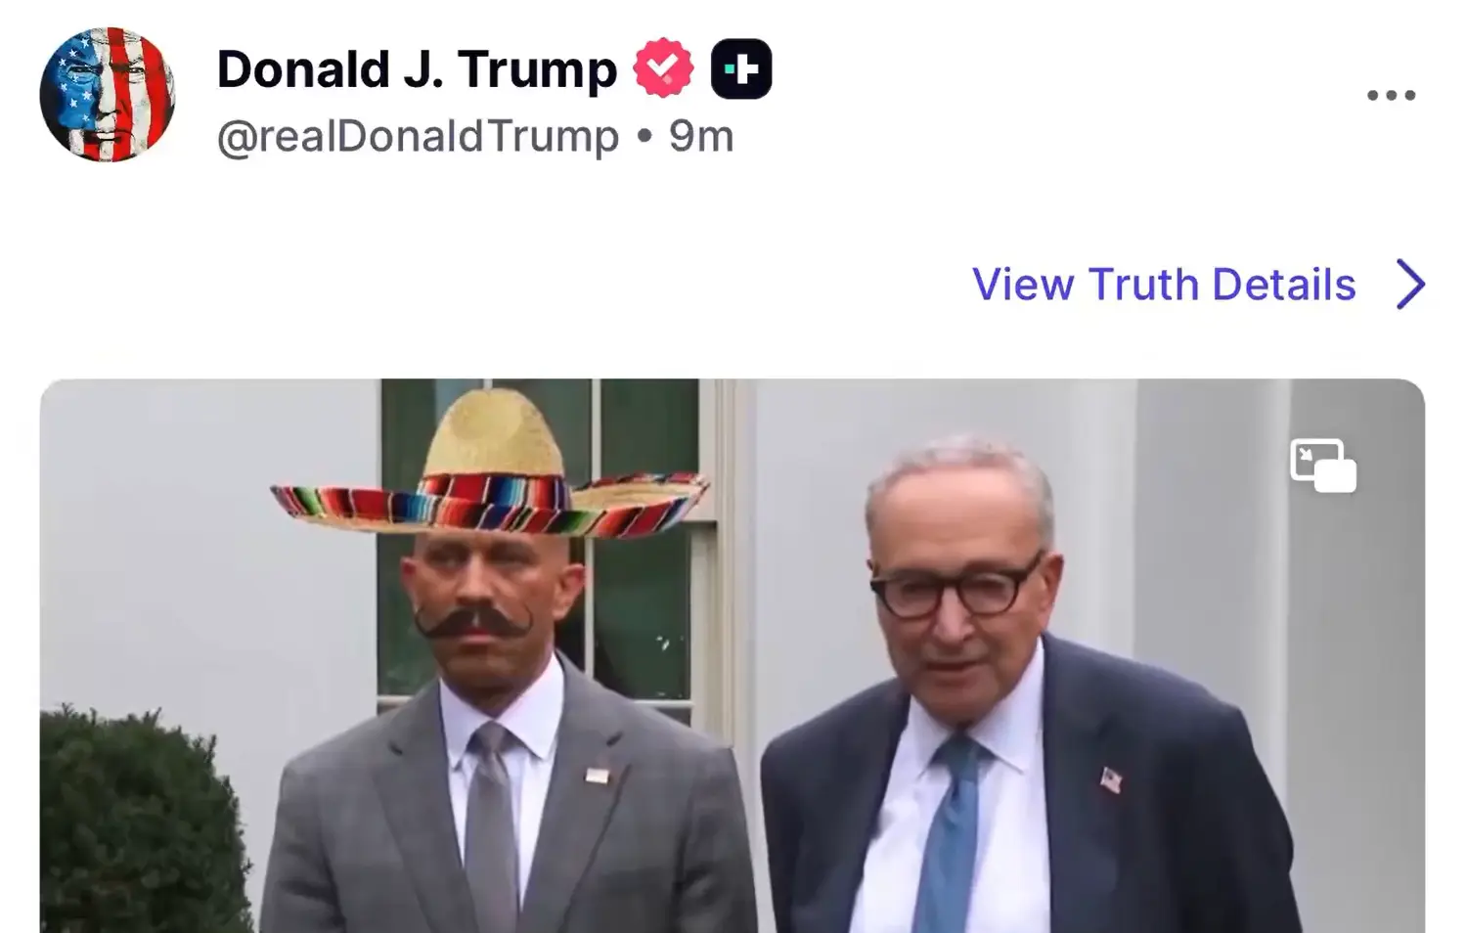
Task: Click the red verified checkmark badge
Action: 663,68
